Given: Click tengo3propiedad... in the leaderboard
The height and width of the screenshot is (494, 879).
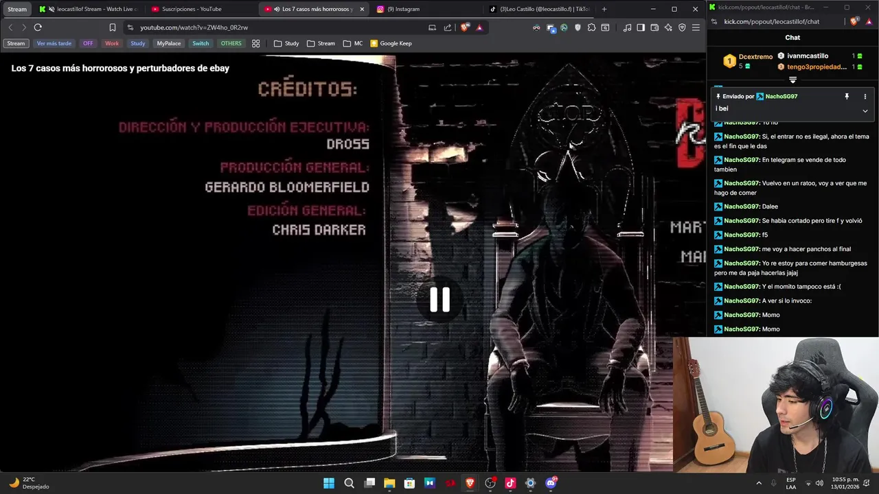Looking at the screenshot, I should [817, 67].
